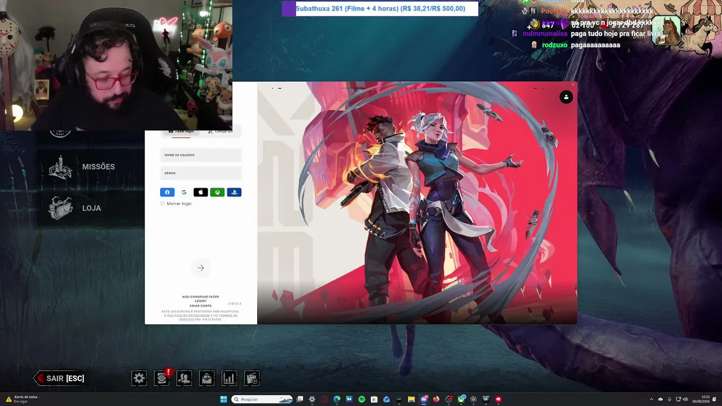This screenshot has height=406, width=722.
Task: Open the game settings gear icon
Action: [139, 378]
